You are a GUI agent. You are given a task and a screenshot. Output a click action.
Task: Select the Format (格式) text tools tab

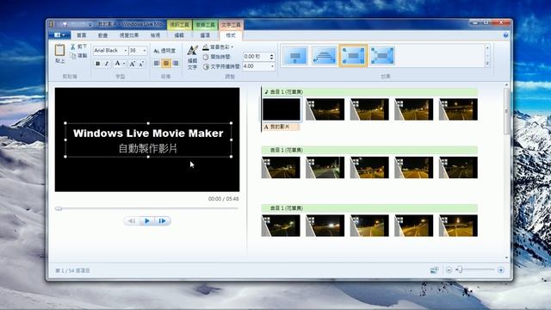231,35
